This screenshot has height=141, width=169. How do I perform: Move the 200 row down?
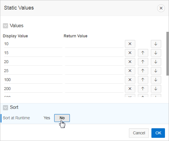(x=156, y=89)
